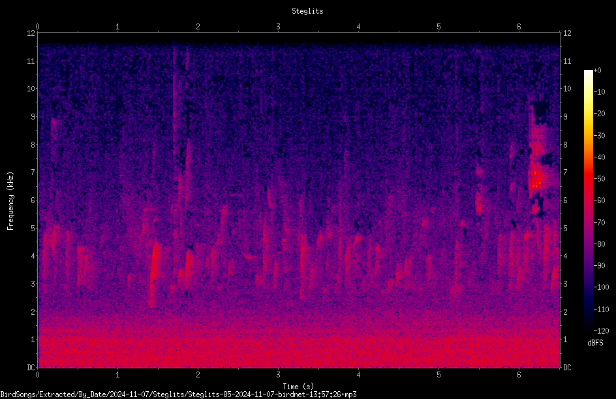Click the -50 value on dBFS scale
The width and height of the screenshot is (616, 399).
click(600, 178)
